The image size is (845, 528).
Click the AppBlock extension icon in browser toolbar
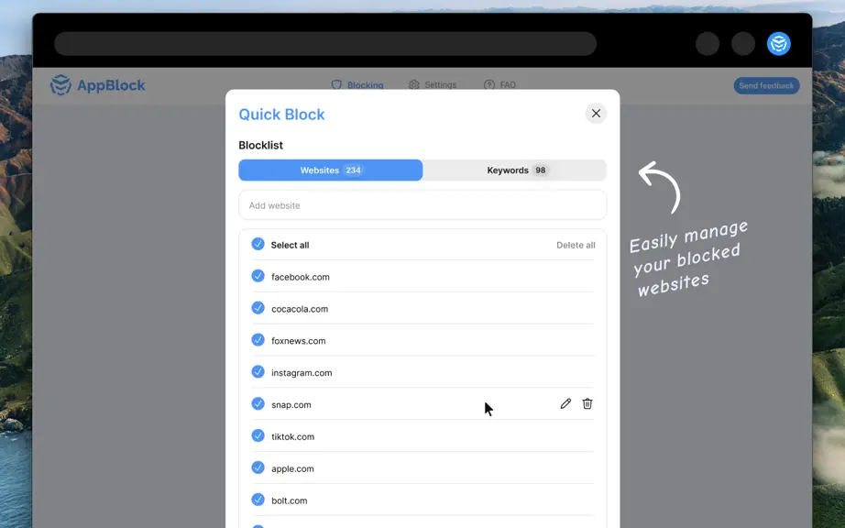778,44
